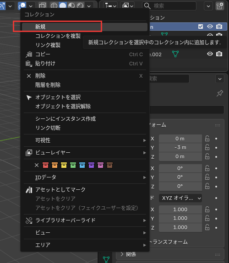Click 削除 to delete the collection
229x263 pixels.
coord(85,76)
